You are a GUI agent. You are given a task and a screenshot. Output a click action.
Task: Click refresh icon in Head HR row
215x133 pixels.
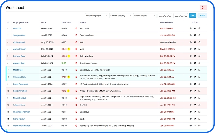[x=195, y=28]
